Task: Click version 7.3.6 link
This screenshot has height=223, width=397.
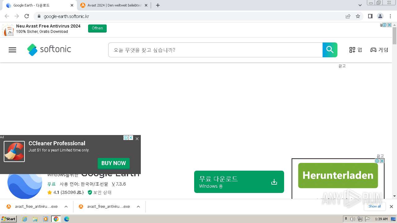Action: [119, 184]
